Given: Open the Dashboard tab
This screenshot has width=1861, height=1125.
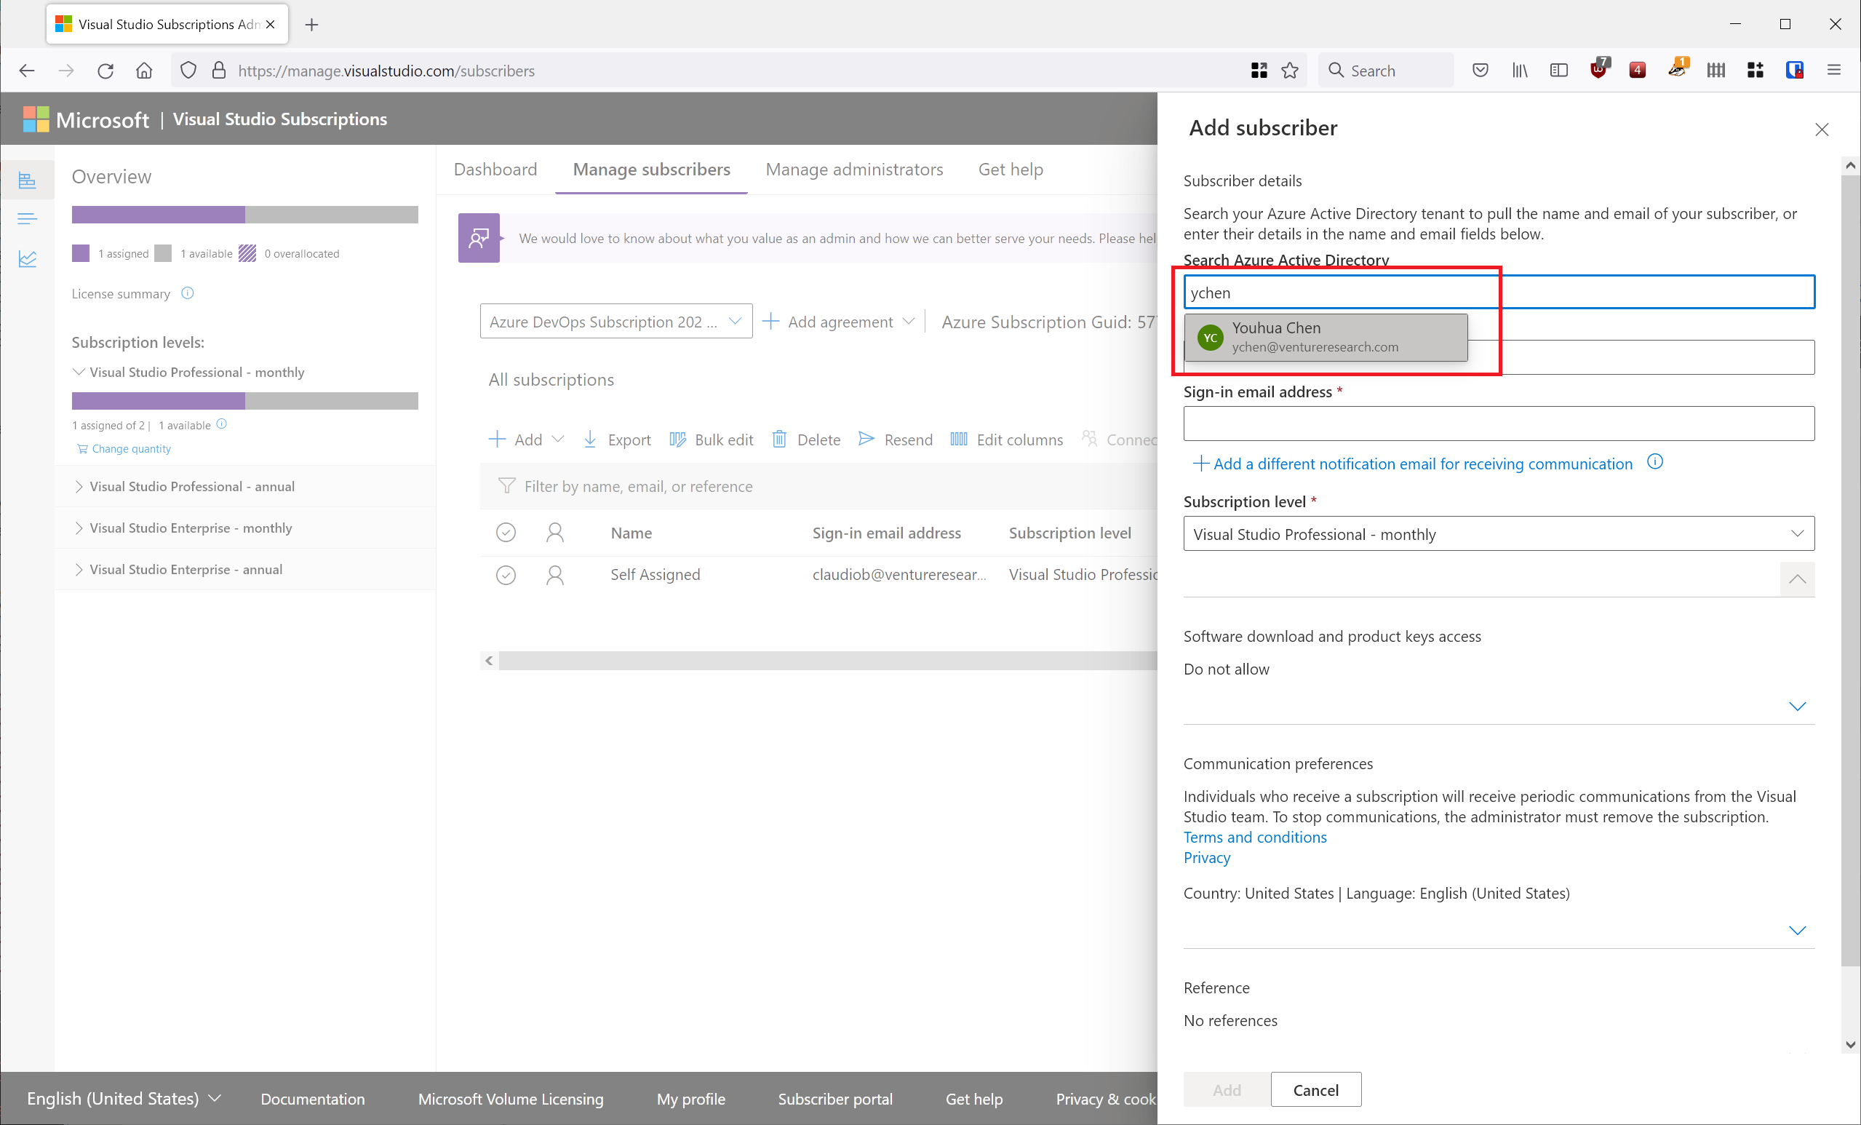Looking at the screenshot, I should (495, 170).
